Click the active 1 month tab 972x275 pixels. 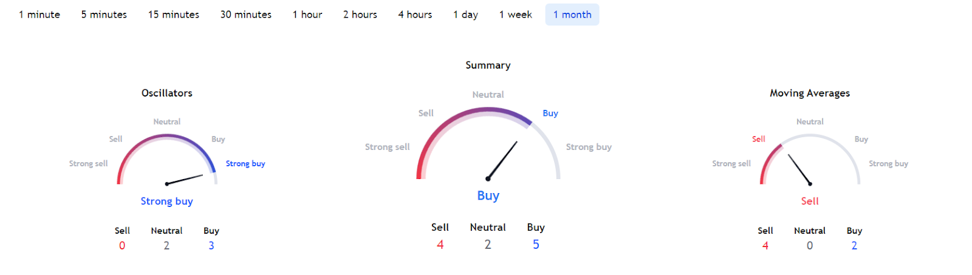click(x=572, y=15)
